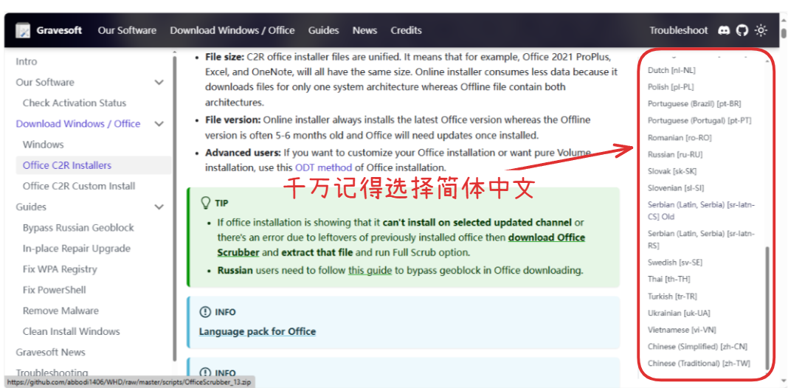Screen dimensions: 788x388
Task: Choose Ukrainian [uk-UA] language
Action: point(679,313)
